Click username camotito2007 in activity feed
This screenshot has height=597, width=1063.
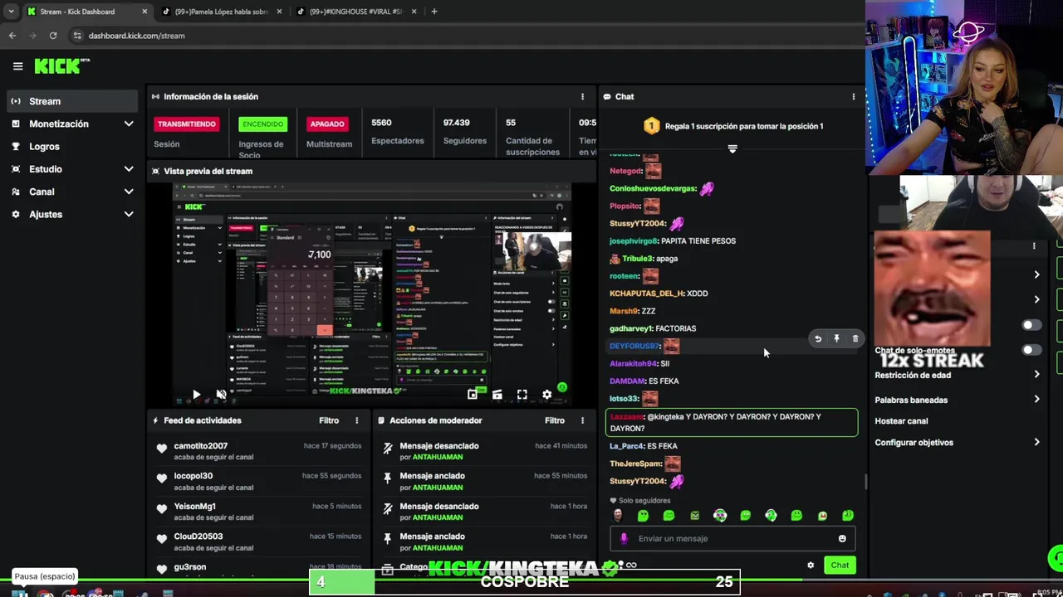(200, 446)
